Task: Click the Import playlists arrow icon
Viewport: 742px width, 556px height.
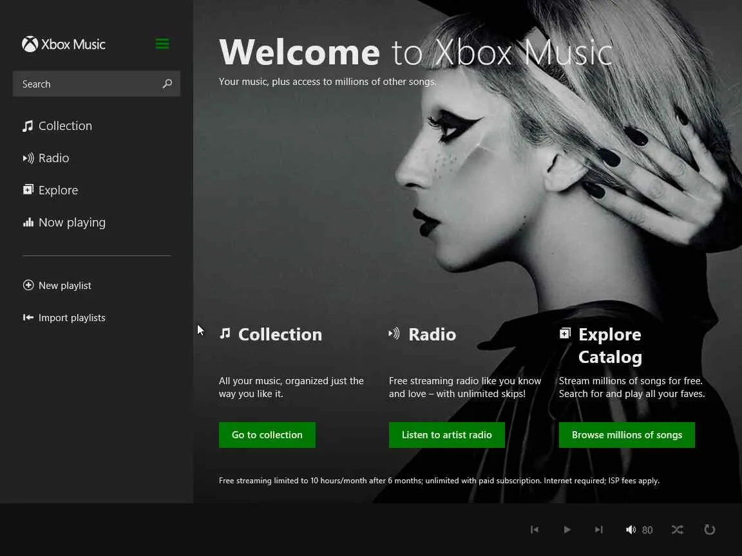Action: (28, 317)
